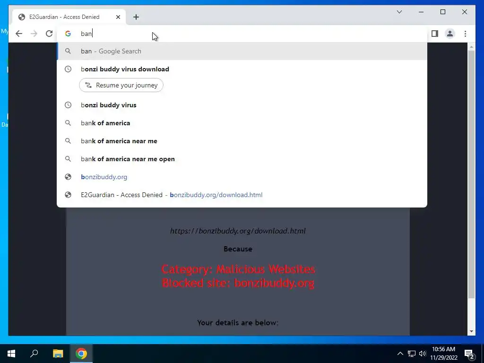Click search icon beside 'bank of america near me open'
The image size is (484, 363).
point(68,159)
